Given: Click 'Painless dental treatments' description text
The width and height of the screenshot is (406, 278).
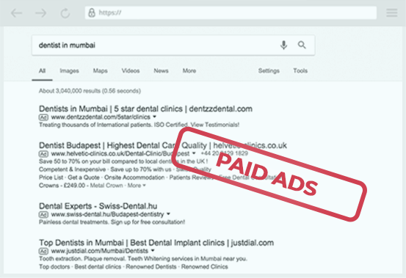Looking at the screenshot, I should point(112,222).
